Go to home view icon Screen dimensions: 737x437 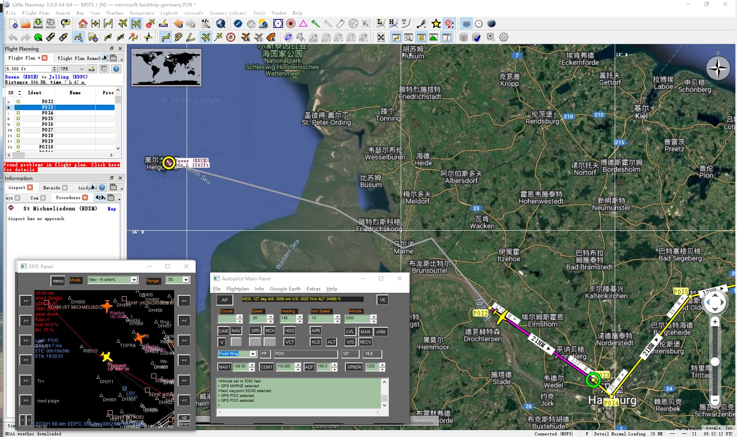83,24
